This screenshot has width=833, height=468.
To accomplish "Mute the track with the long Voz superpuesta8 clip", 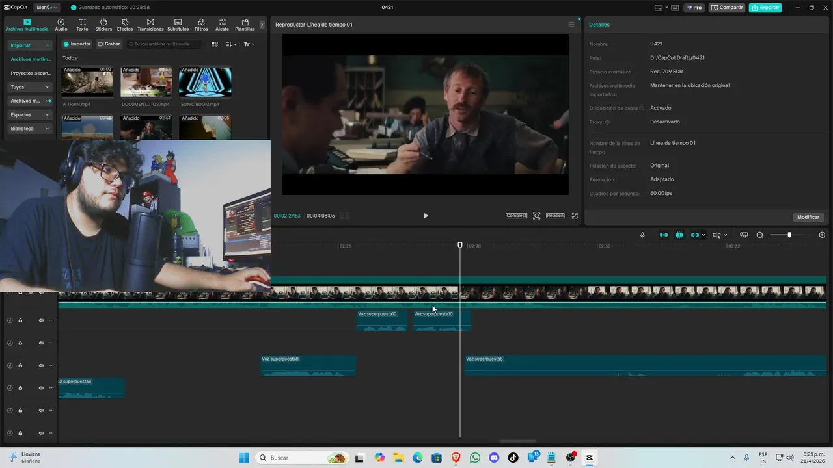I will [x=41, y=365].
